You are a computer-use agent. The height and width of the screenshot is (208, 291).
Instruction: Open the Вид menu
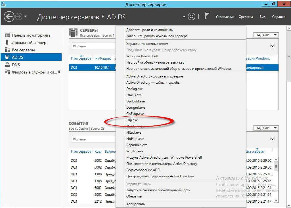pyautogui.click(x=262, y=17)
